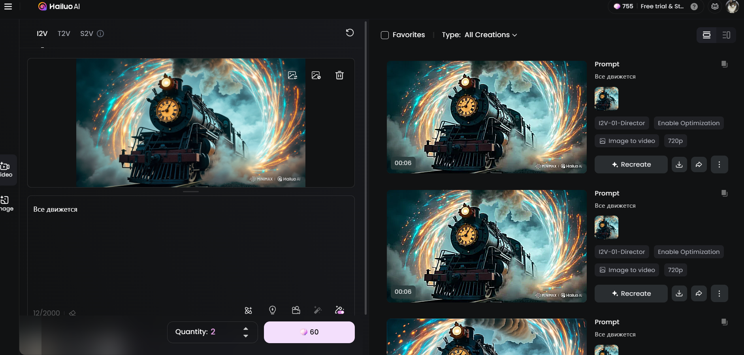744x355 pixels.
Task: Select the S2V tab
Action: pos(87,34)
